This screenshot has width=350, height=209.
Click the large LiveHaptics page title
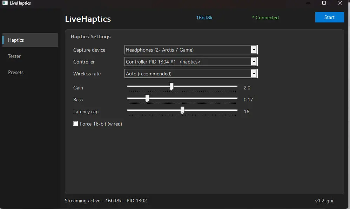pyautogui.click(x=88, y=19)
